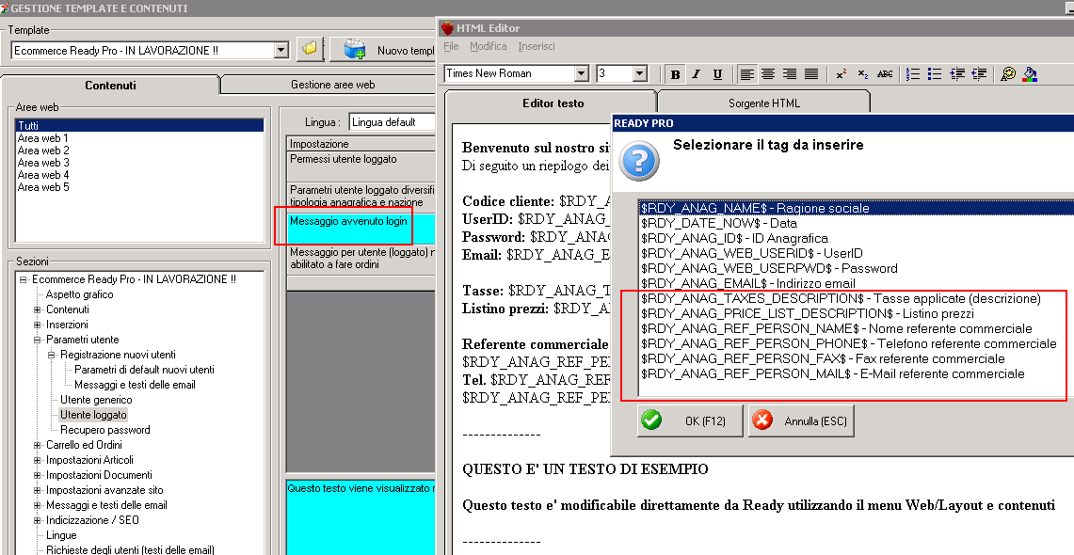
Task: Apply superscript formatting
Action: (x=842, y=74)
